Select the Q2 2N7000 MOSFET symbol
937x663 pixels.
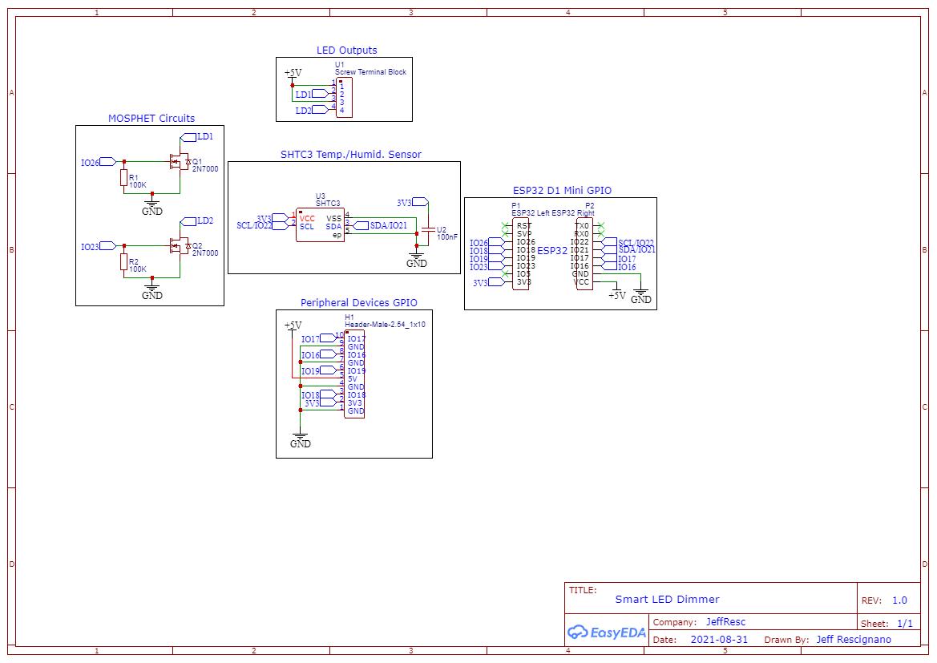coord(178,246)
